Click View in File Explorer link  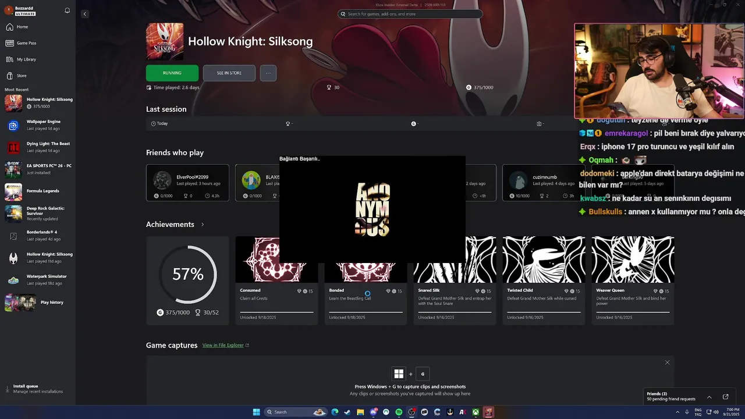(x=225, y=345)
